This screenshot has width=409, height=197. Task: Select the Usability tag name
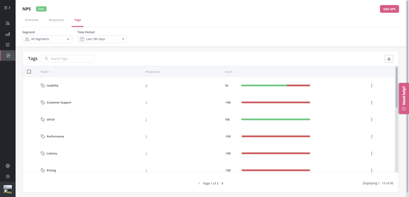tap(53, 86)
